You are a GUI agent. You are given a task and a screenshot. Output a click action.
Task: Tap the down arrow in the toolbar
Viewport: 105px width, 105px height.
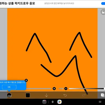click(46, 95)
